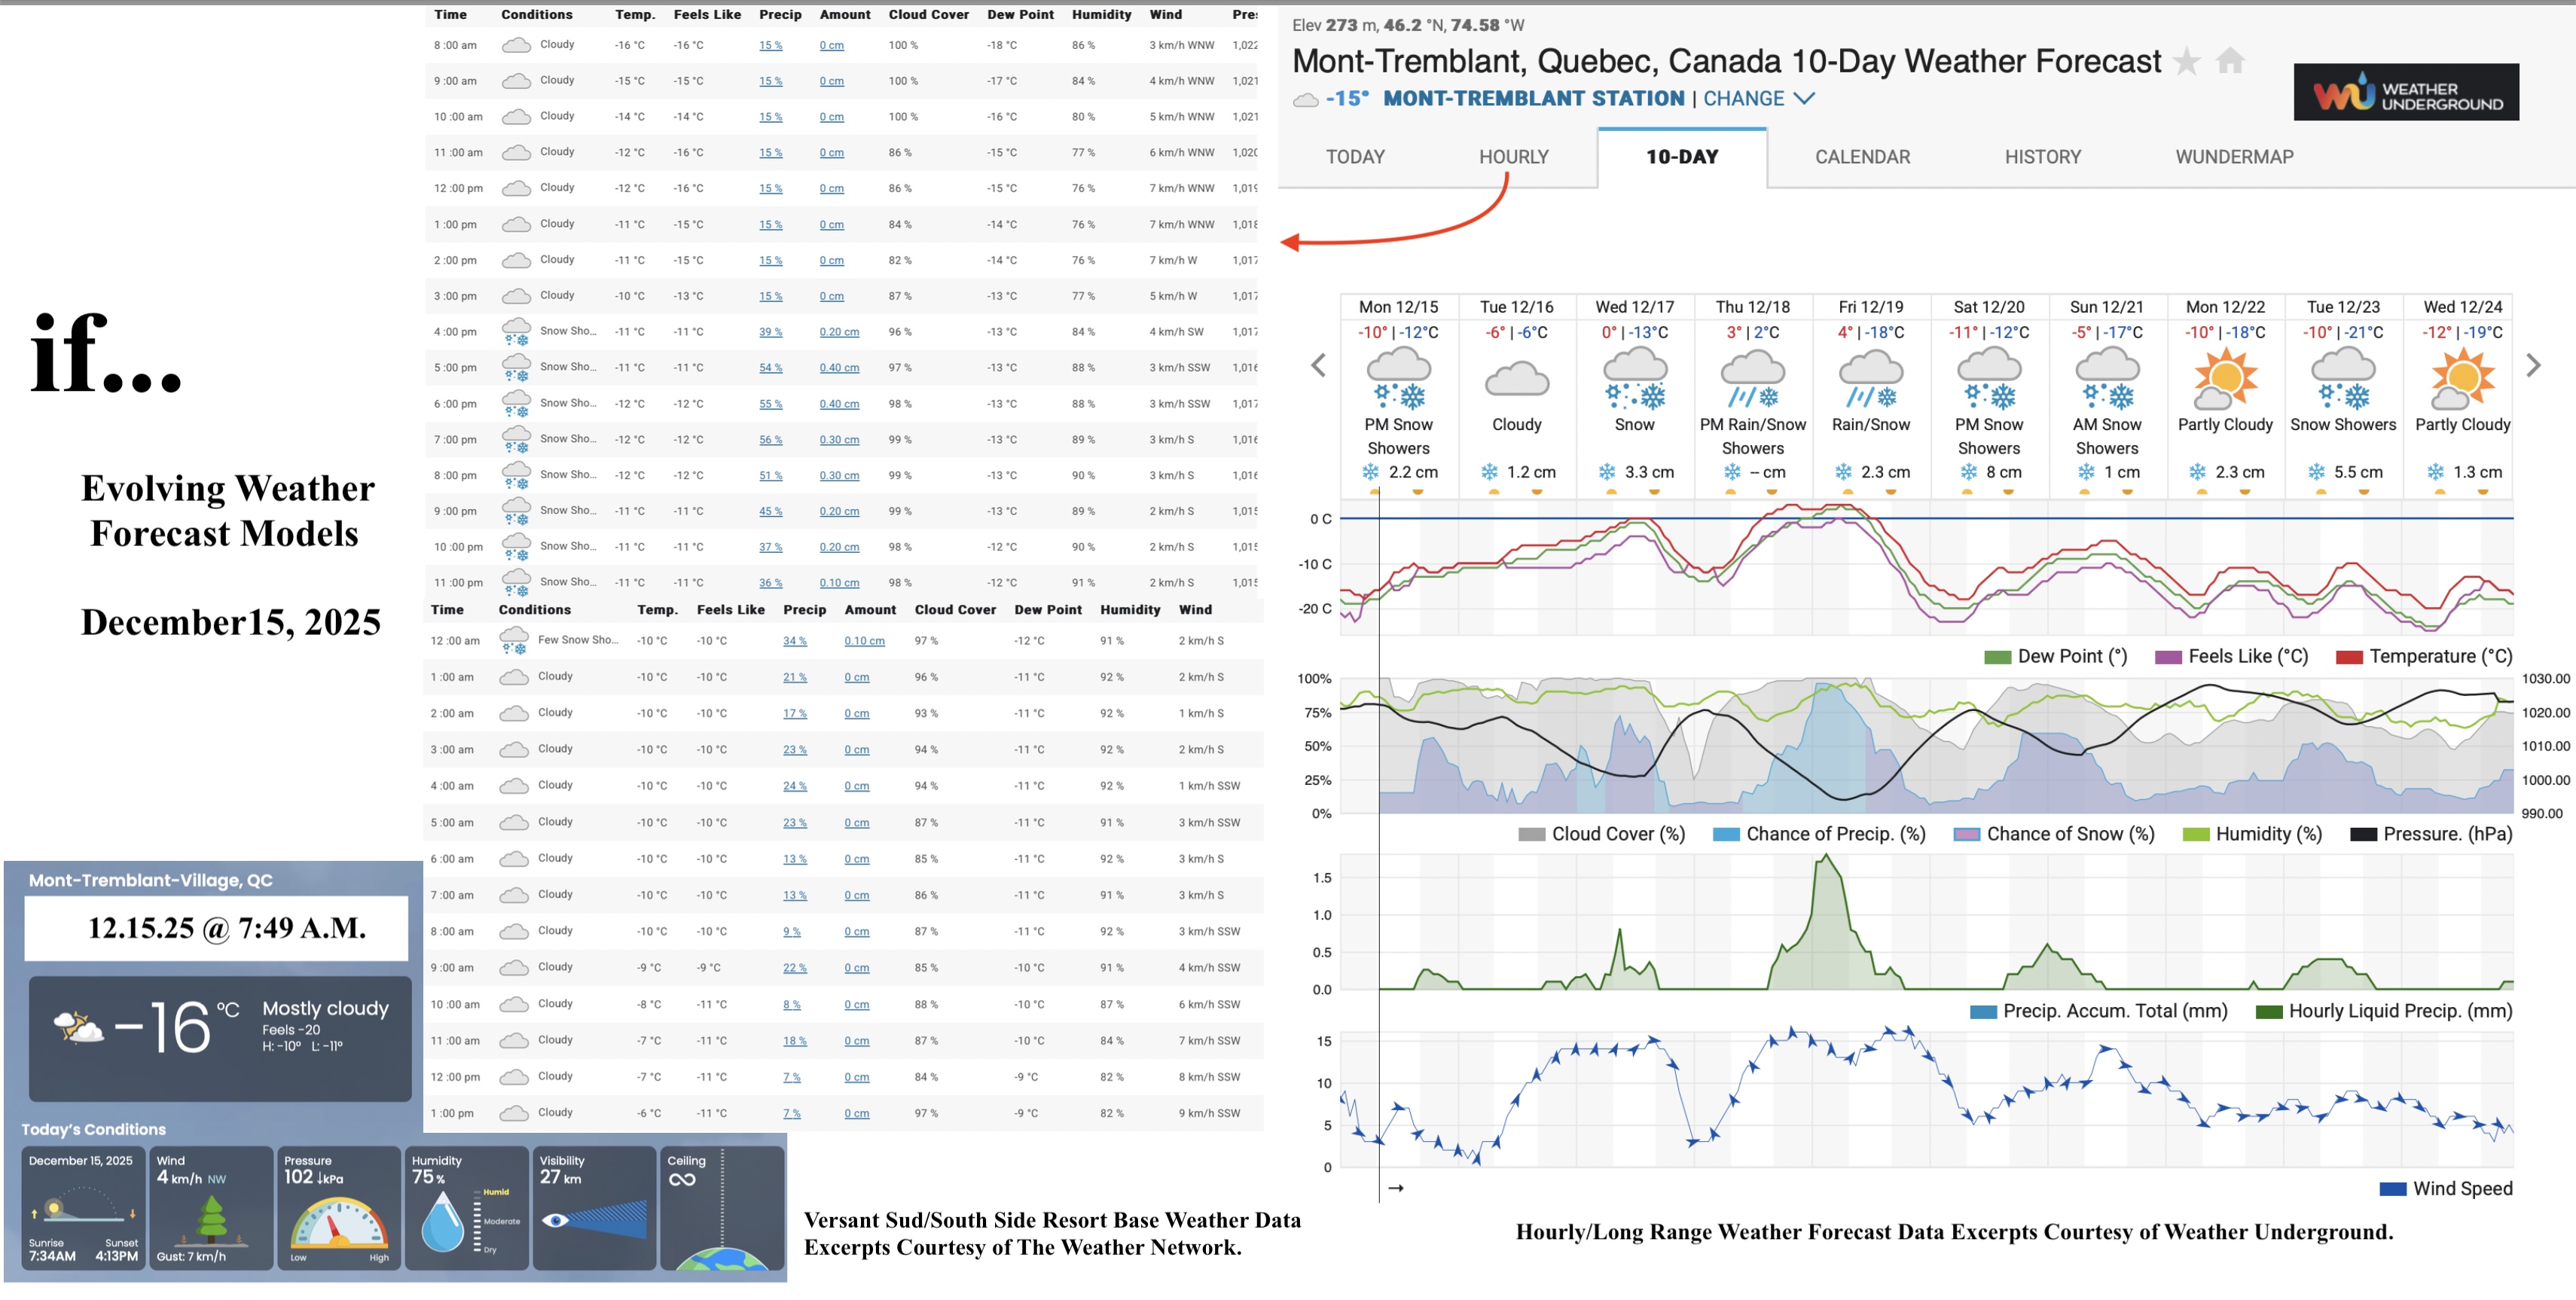Open the 0.40 cm amount link at 5:00 pm
2576x1300 pixels.
[839, 367]
